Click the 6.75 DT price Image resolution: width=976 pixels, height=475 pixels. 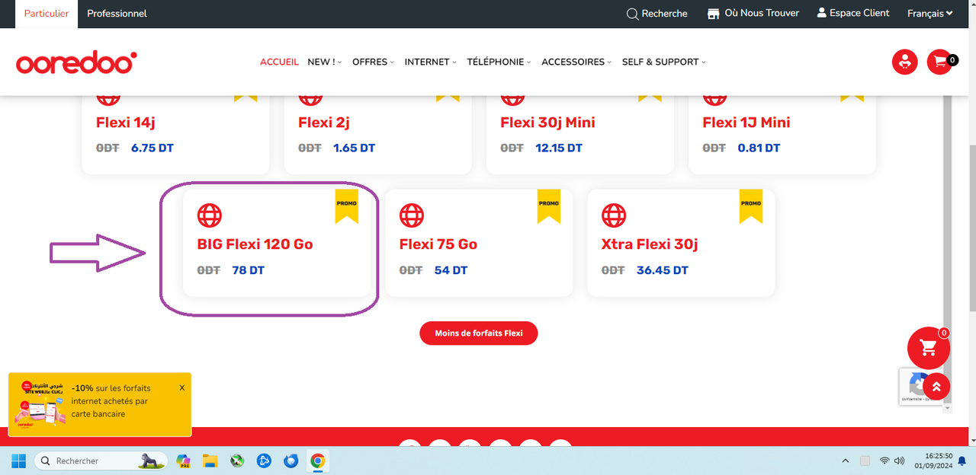point(152,148)
